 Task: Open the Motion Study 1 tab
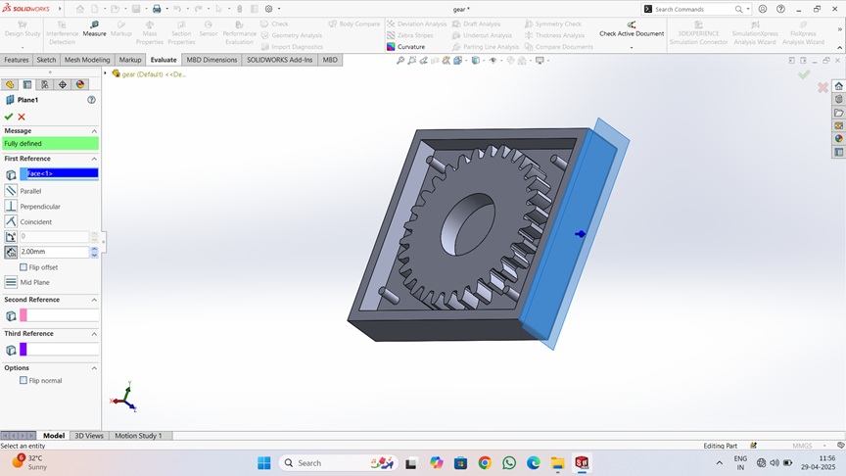tap(138, 436)
